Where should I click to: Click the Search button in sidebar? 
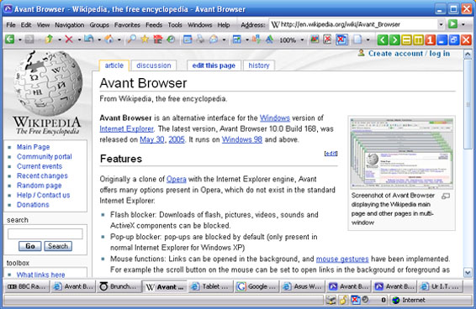[58, 246]
